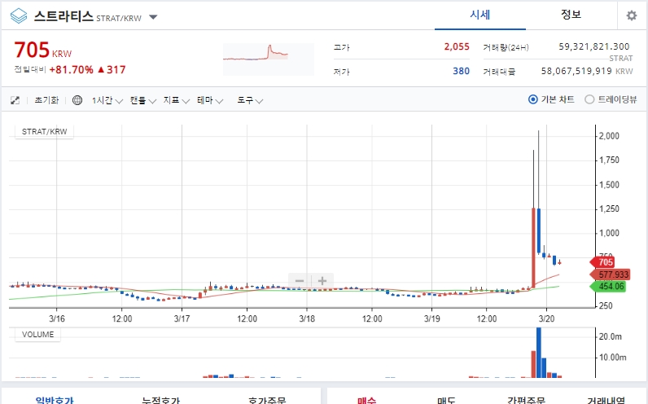Open the 일반호가 tab
648x404 pixels.
pos(55,399)
